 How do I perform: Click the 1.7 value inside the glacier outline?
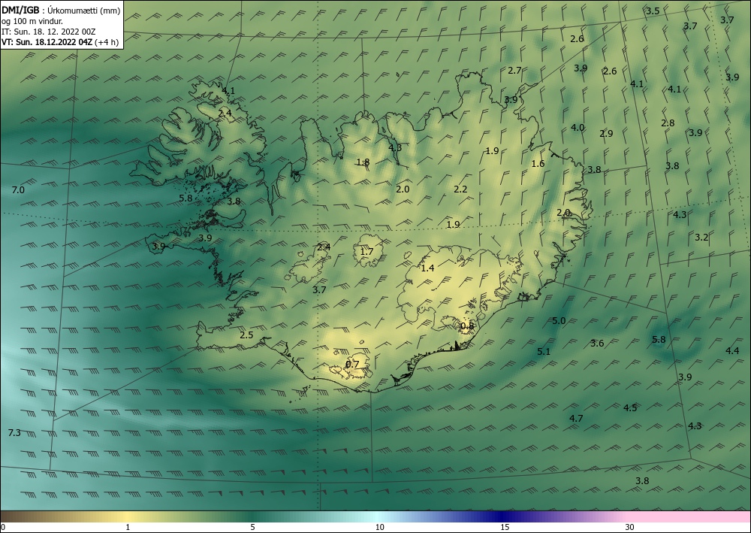click(366, 252)
